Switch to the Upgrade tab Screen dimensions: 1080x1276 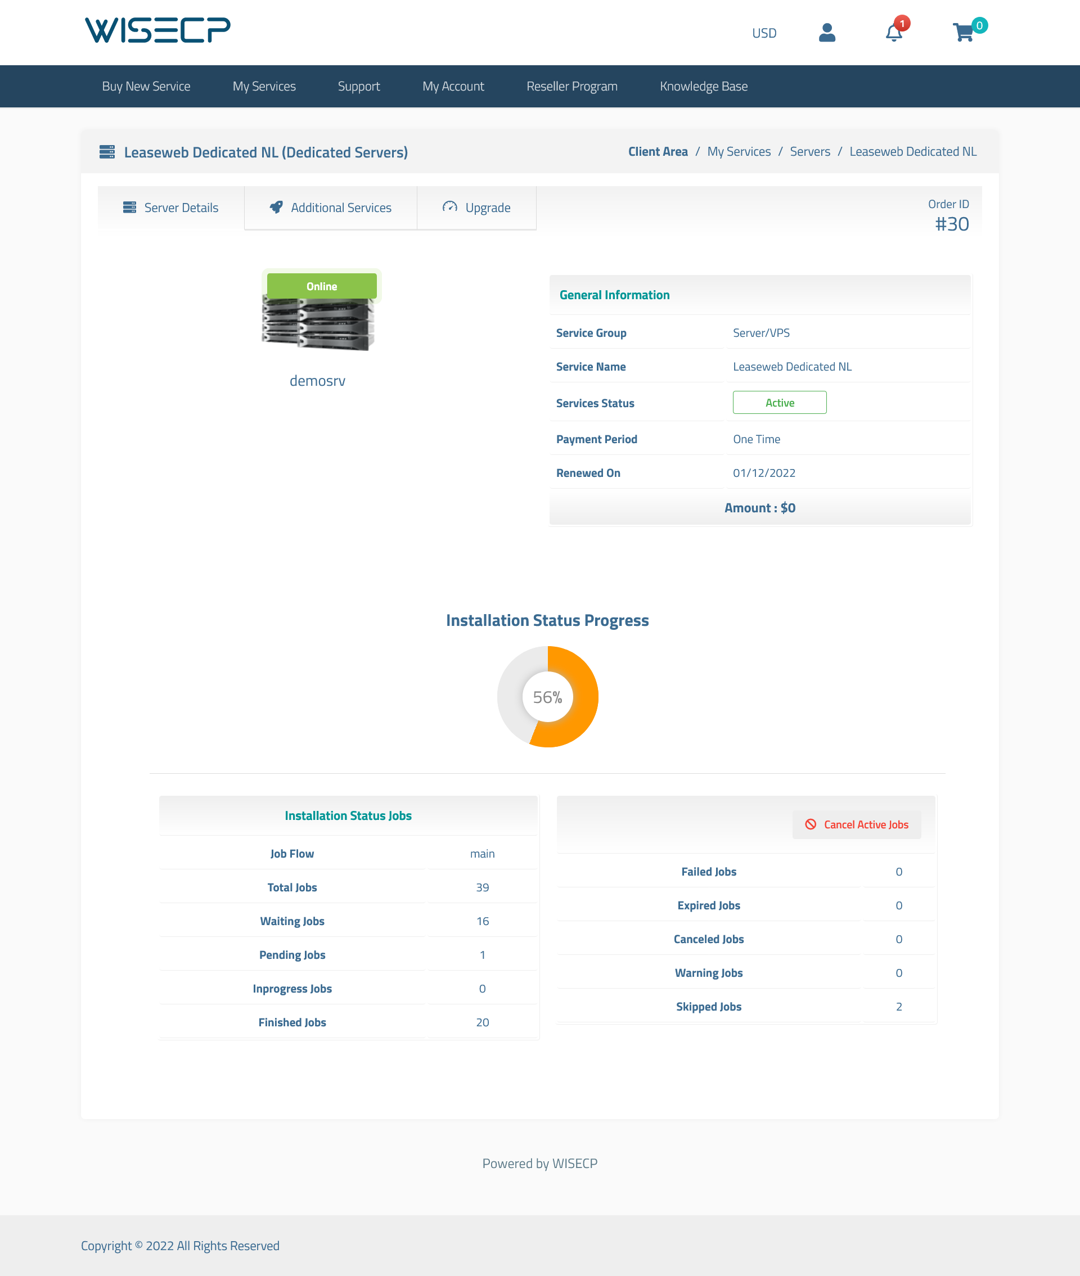pos(476,208)
